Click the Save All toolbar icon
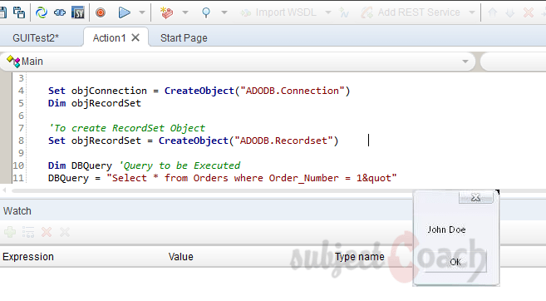 pos(19,12)
